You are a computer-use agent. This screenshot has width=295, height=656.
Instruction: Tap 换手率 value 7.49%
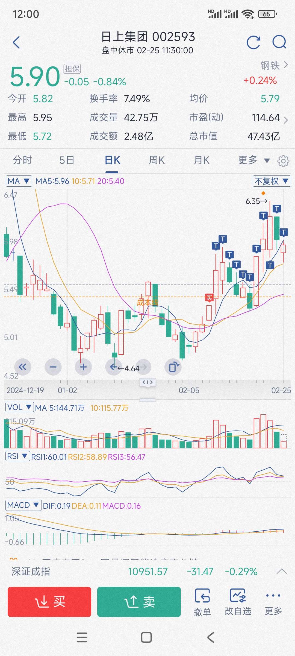[x=137, y=98]
